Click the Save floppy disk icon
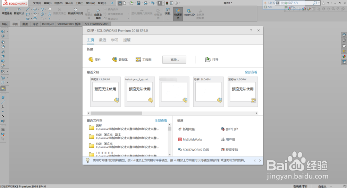The image size is (347, 188). (x=138, y=3)
